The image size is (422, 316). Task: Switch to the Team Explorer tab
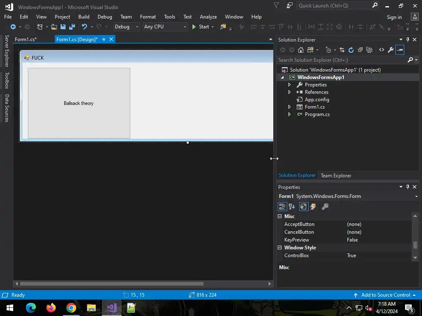(x=336, y=175)
